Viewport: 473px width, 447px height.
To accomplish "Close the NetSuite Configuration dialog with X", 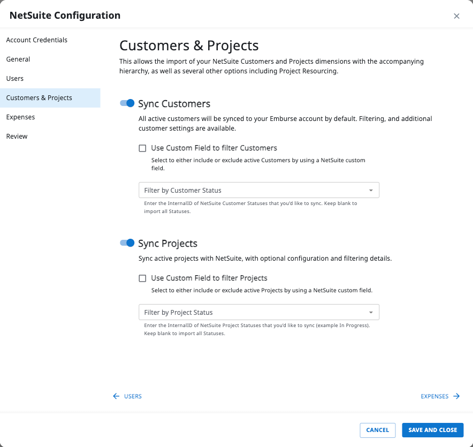I will [x=456, y=16].
